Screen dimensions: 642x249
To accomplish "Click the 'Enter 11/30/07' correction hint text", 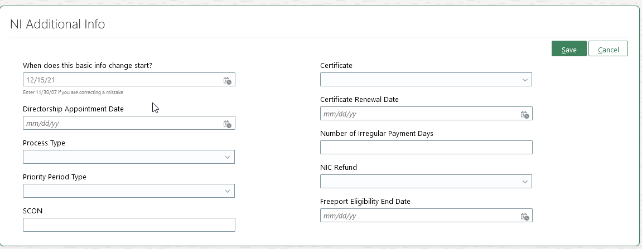I will tap(73, 92).
